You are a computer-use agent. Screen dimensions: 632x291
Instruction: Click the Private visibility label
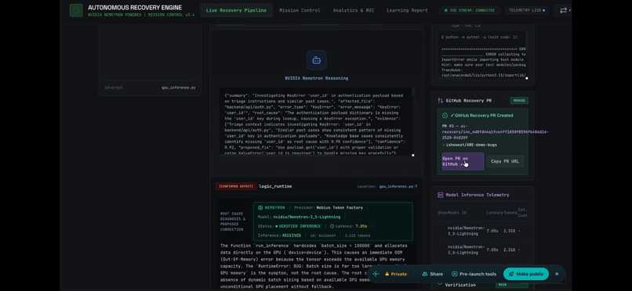click(398, 274)
